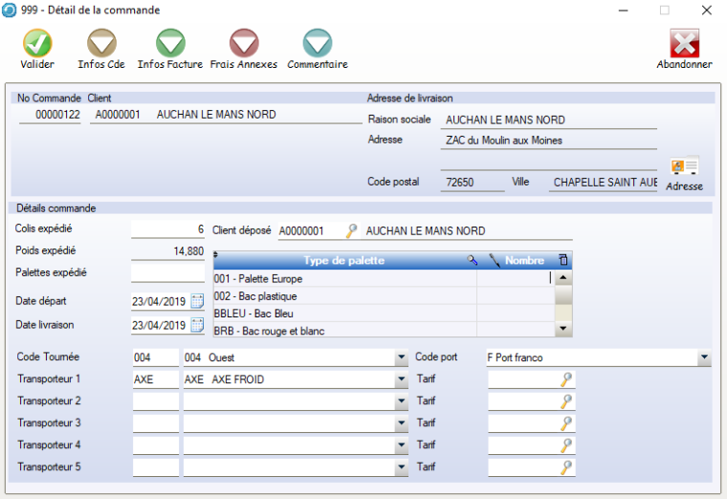727x499 pixels.
Task: Expand the Transporteur 1 dropdown
Action: point(401,380)
